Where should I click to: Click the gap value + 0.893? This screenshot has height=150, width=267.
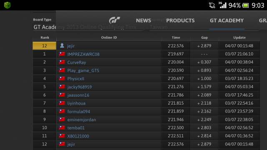pyautogui.click(x=204, y=70)
